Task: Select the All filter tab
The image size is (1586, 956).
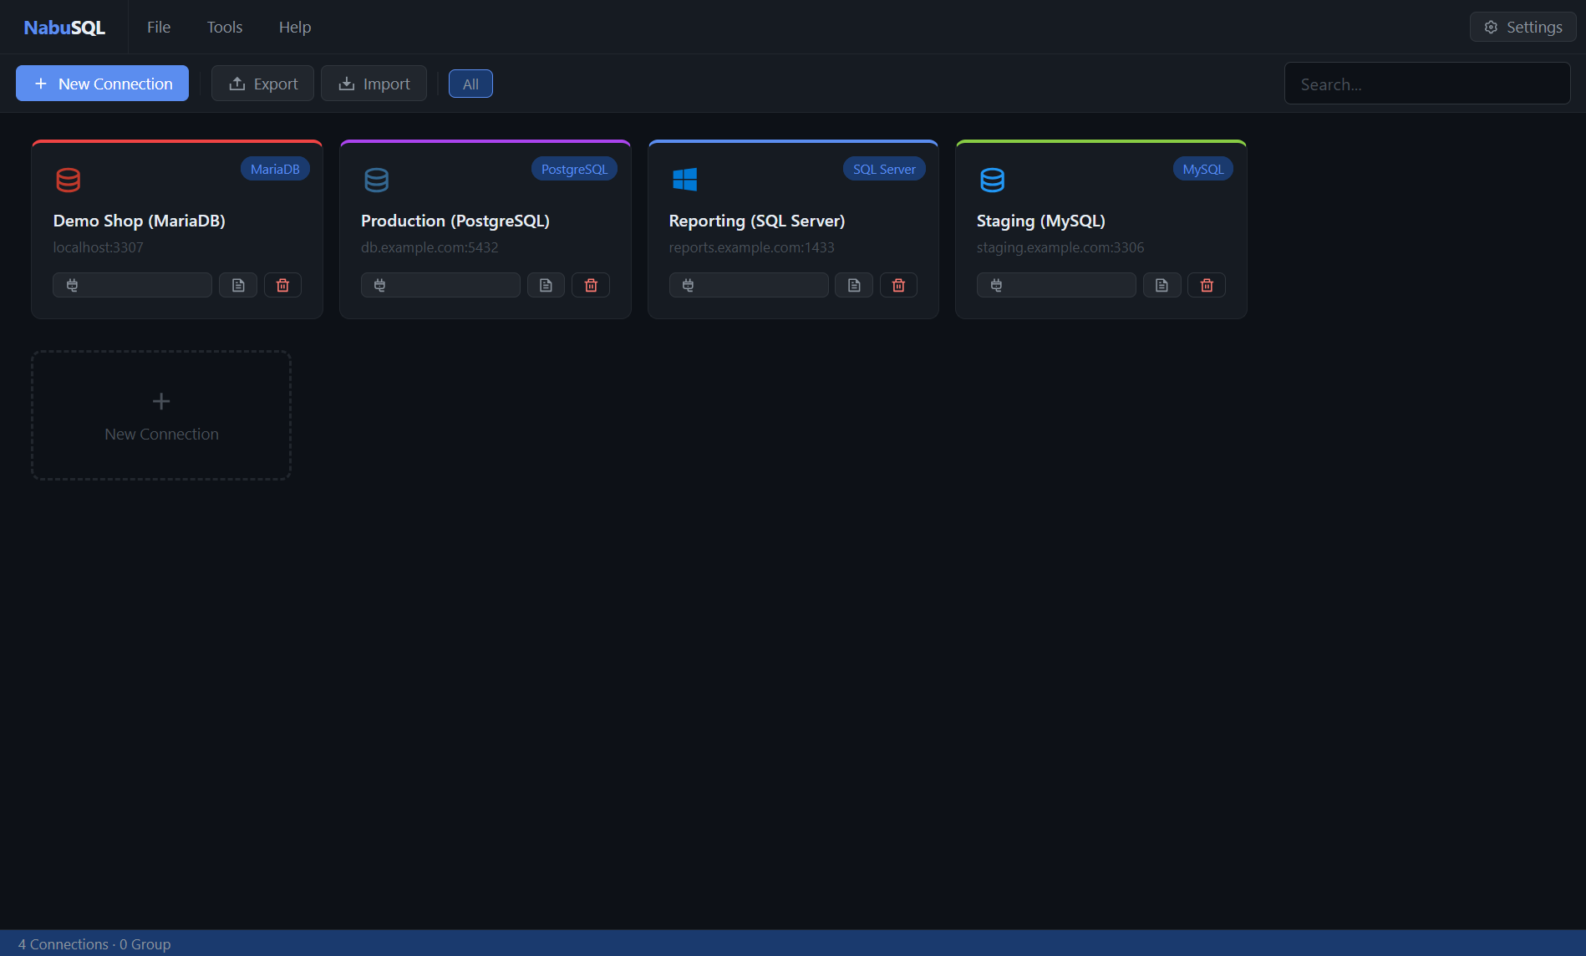Action: pyautogui.click(x=470, y=84)
